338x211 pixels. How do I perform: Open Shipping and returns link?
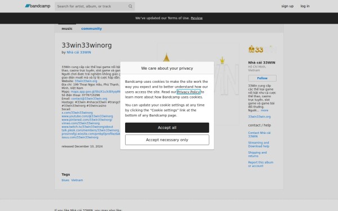[x=257, y=154]
